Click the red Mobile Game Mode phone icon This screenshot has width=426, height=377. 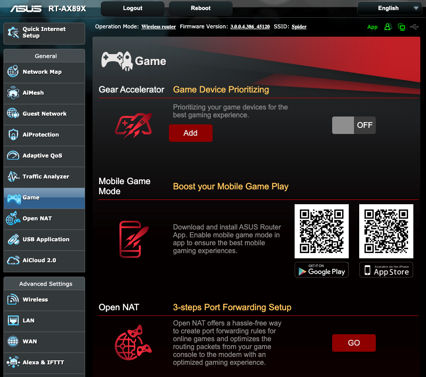(x=134, y=239)
